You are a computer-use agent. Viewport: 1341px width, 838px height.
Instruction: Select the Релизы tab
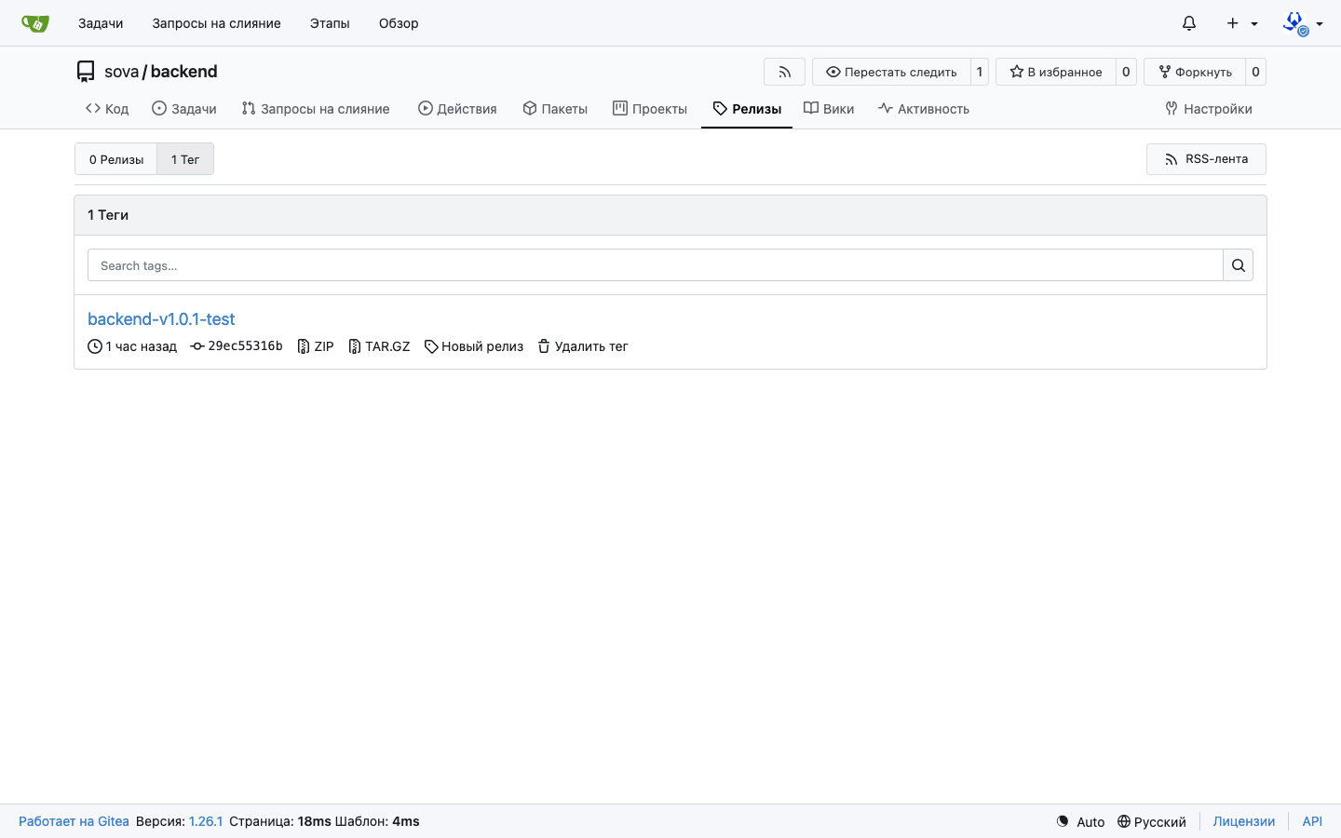747,109
